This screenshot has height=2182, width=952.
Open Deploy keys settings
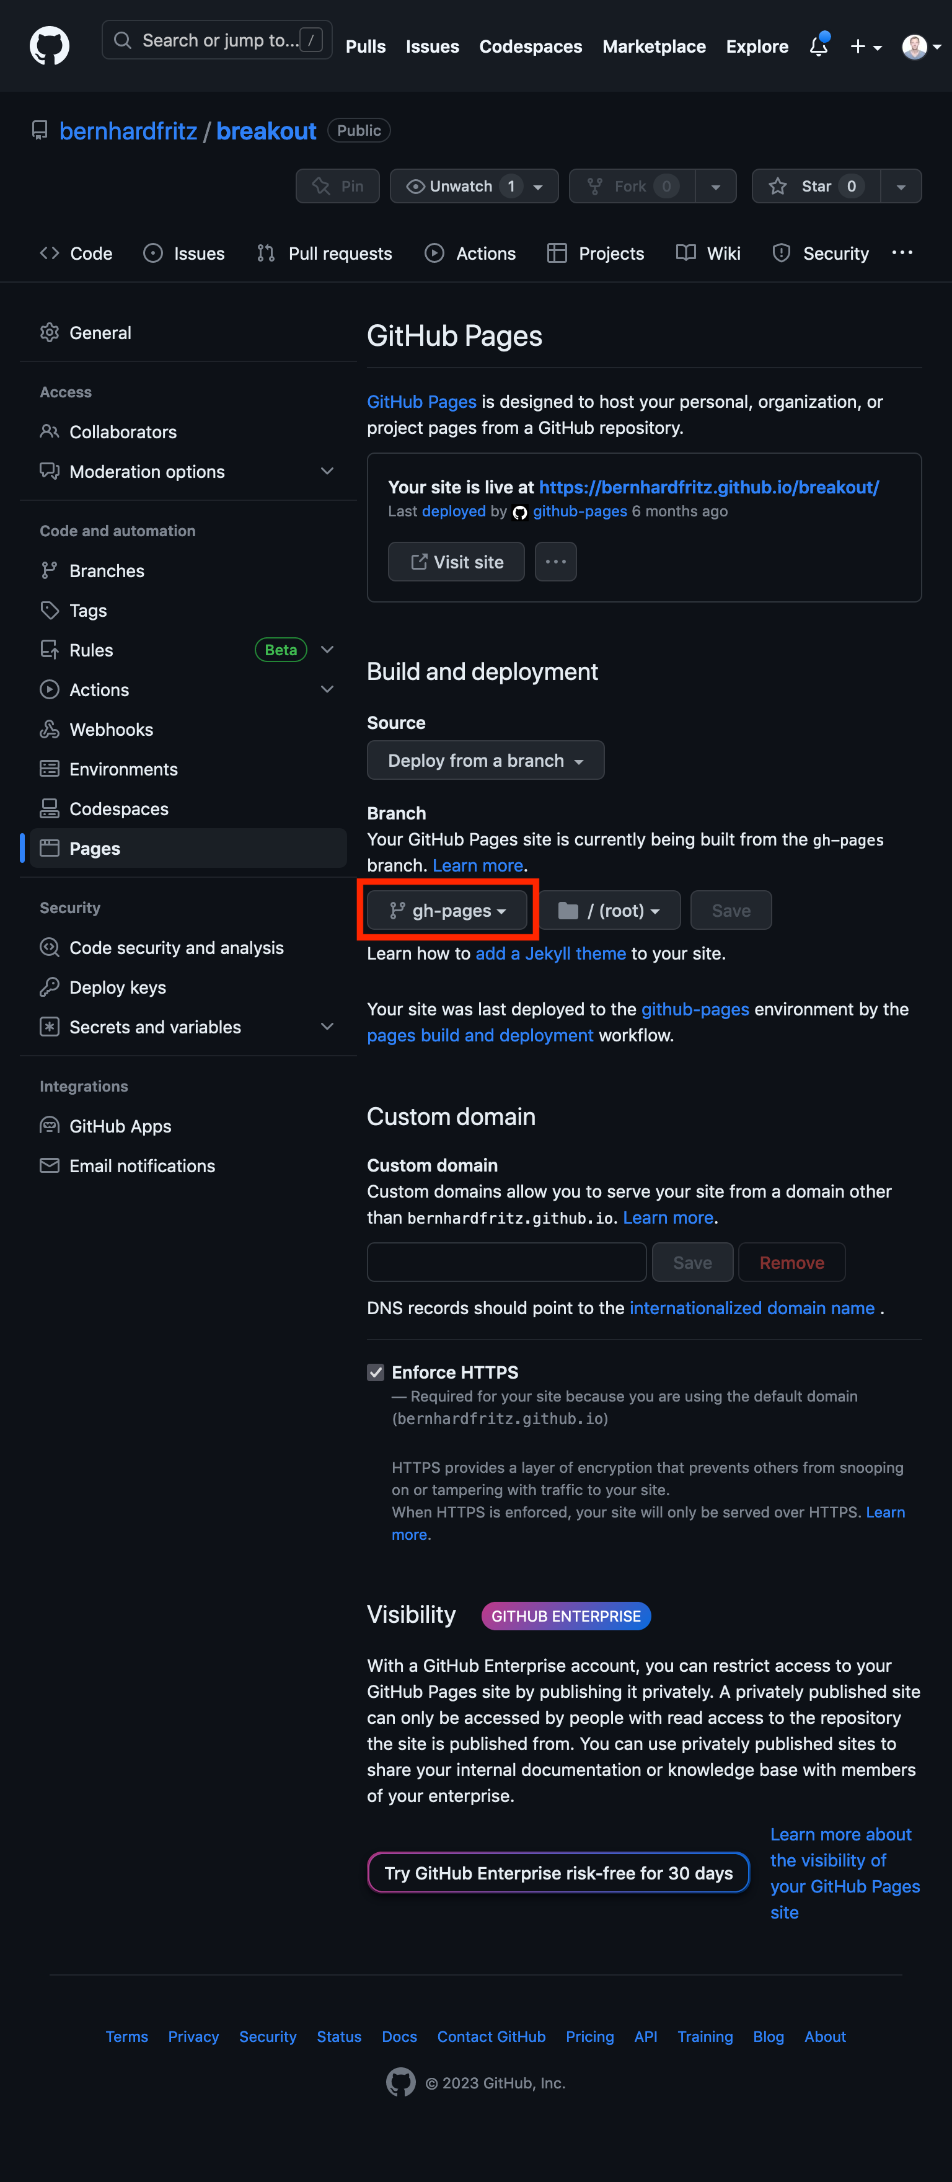point(188,987)
